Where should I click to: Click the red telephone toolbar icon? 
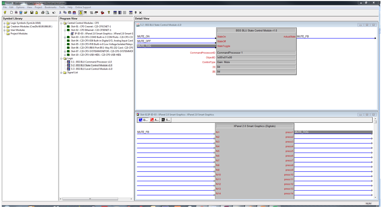pyautogui.click(x=102, y=12)
